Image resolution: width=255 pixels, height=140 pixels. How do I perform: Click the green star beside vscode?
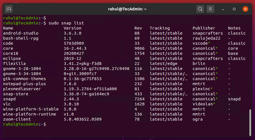209,43
